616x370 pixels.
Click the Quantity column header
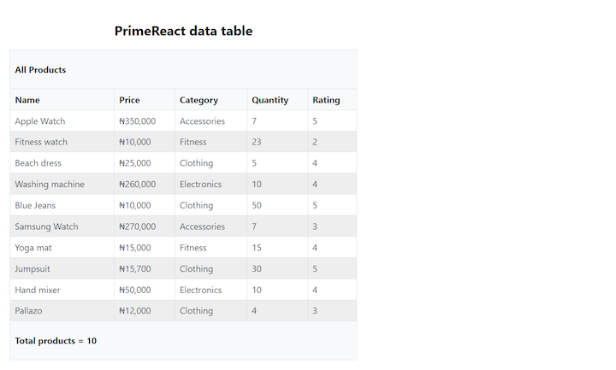pyautogui.click(x=269, y=100)
